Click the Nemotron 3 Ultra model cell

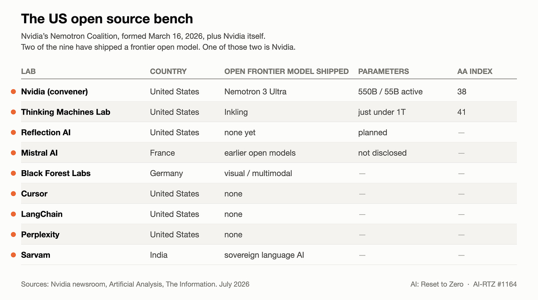(x=255, y=92)
